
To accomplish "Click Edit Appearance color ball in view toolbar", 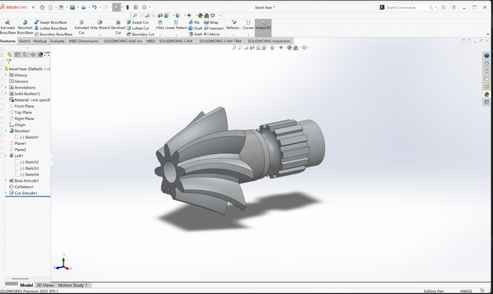I will [x=289, y=48].
